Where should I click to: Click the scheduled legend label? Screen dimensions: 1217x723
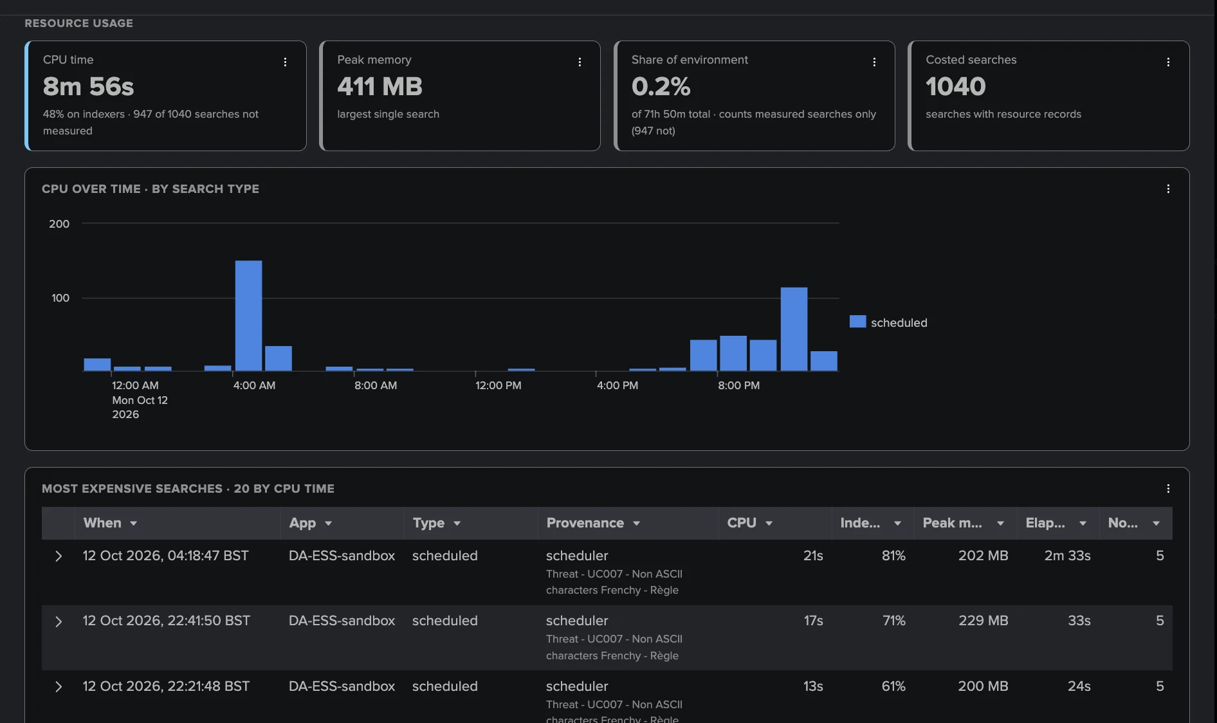899,322
